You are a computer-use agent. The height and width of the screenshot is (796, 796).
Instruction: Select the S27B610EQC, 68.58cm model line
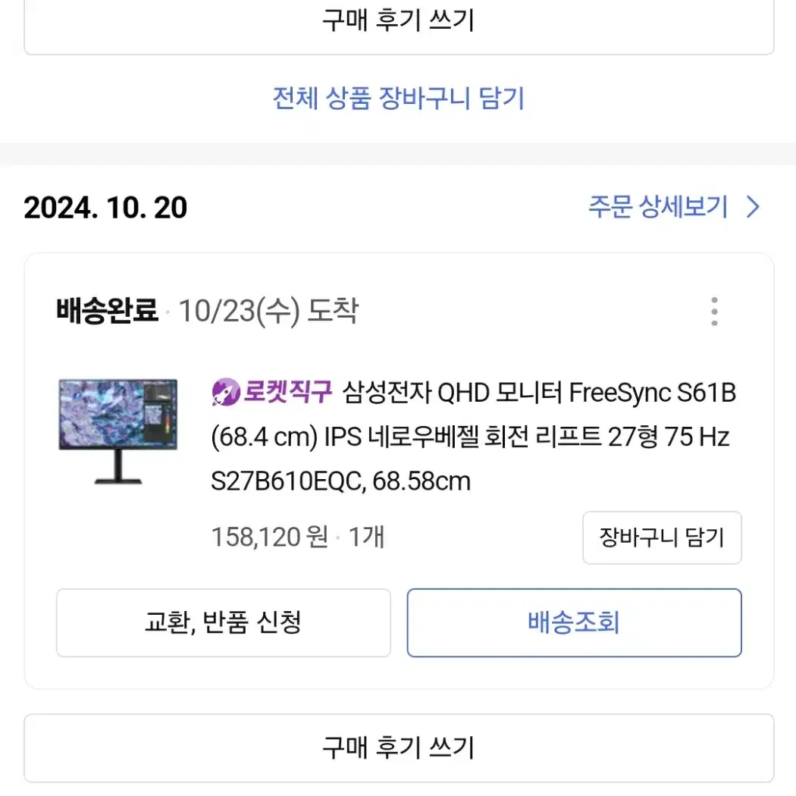pos(340,481)
